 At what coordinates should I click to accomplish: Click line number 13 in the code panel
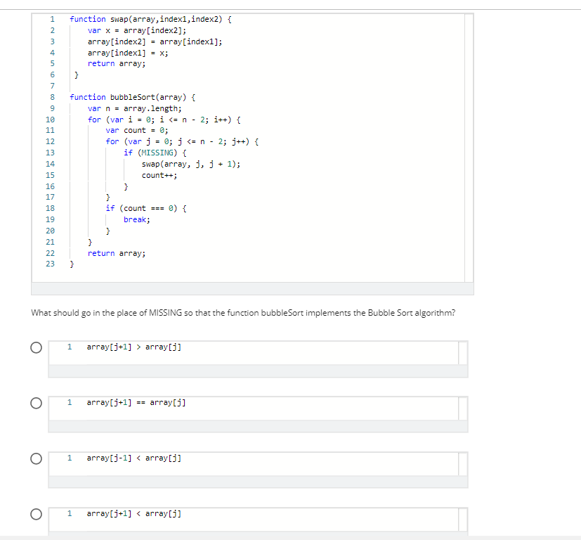point(50,153)
